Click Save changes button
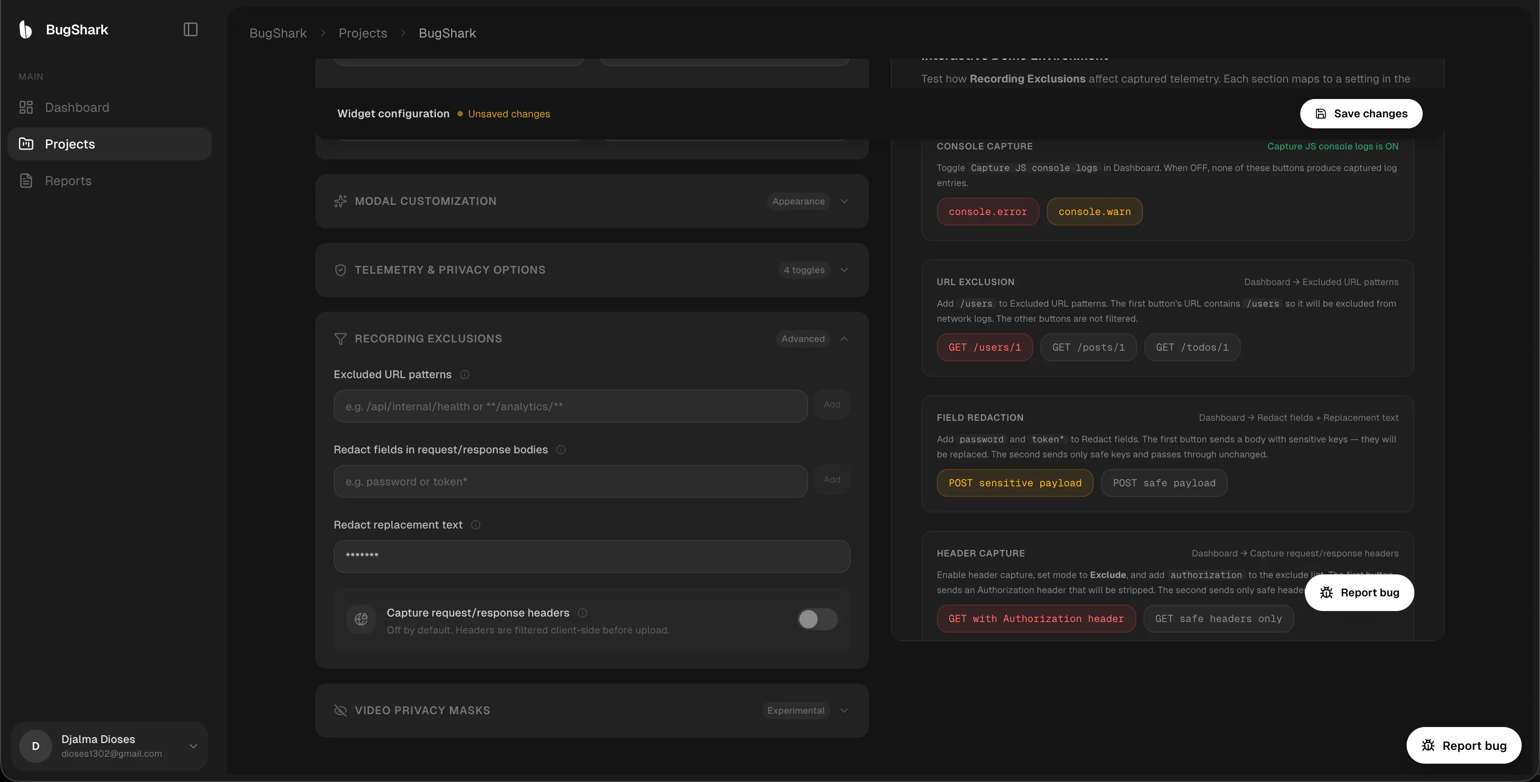 point(1361,114)
